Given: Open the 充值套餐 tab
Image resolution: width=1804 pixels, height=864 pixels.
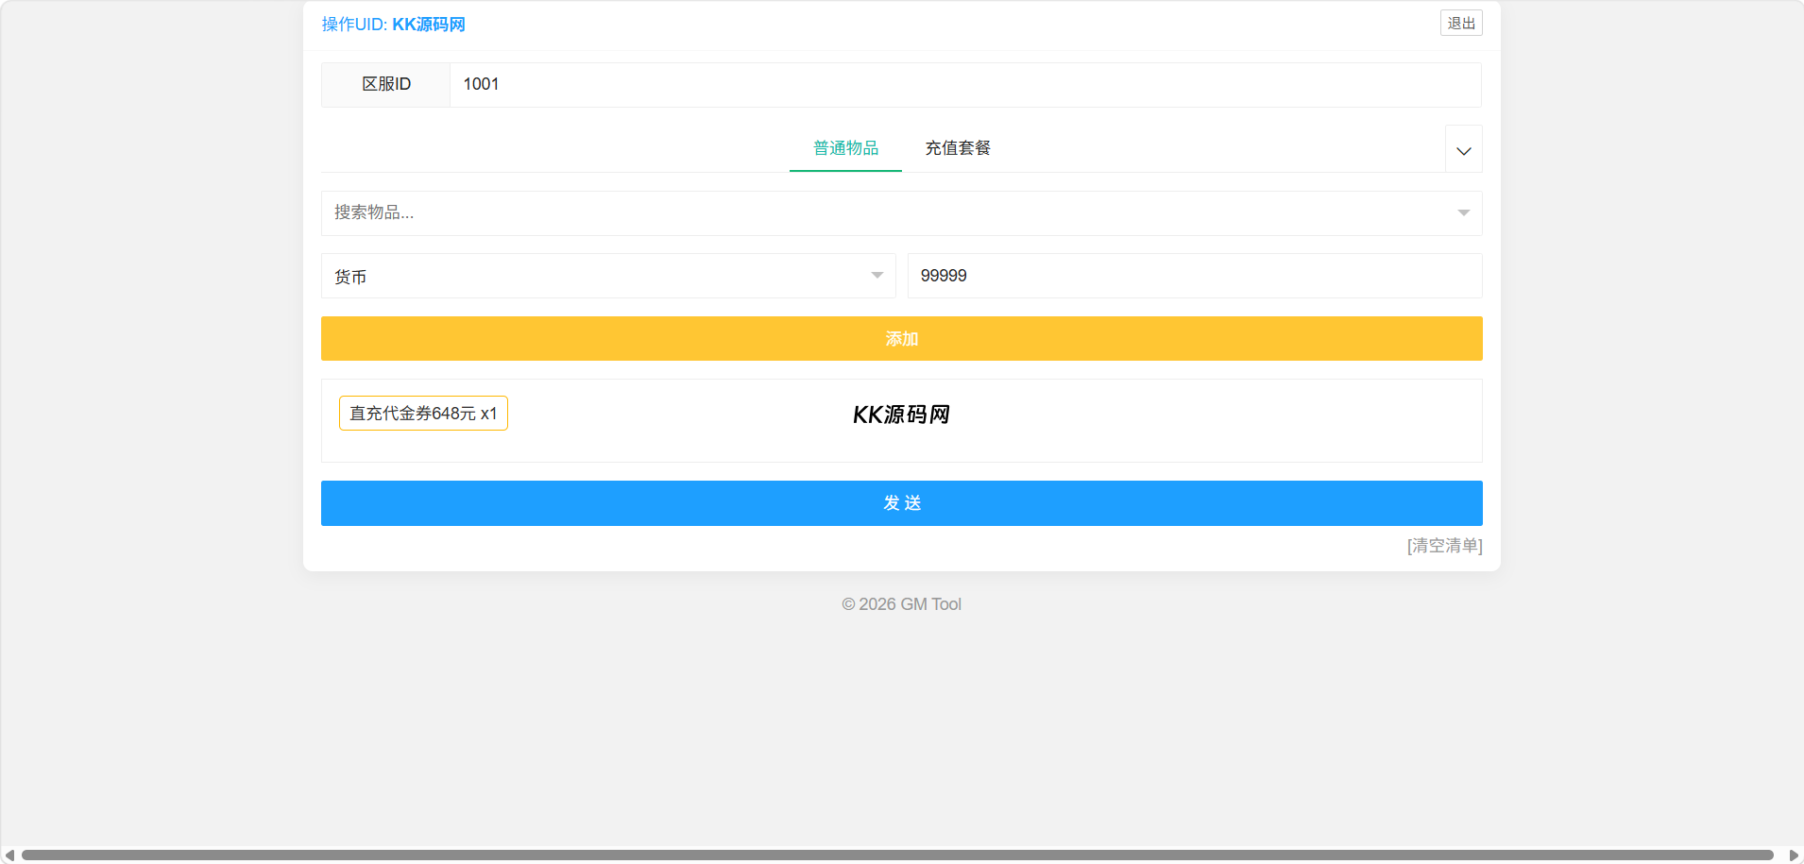Looking at the screenshot, I should (x=957, y=148).
